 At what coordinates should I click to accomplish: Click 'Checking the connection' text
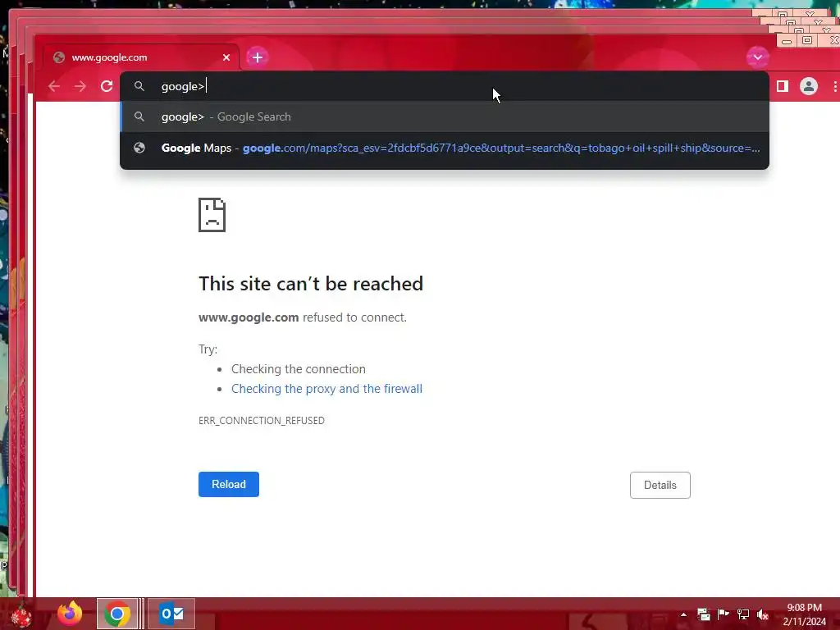click(299, 369)
